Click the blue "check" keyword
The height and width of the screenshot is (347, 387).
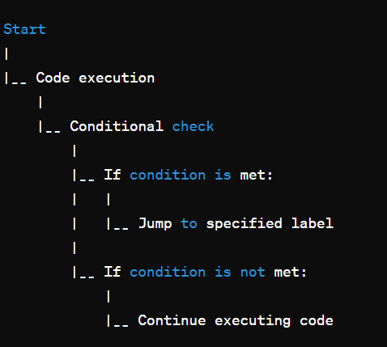point(193,126)
